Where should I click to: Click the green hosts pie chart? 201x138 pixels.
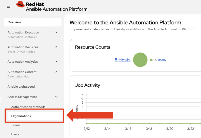pyautogui.click(x=140, y=60)
